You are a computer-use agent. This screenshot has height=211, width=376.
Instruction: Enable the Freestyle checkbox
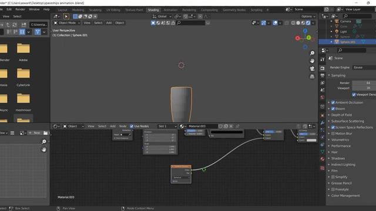click(333, 189)
